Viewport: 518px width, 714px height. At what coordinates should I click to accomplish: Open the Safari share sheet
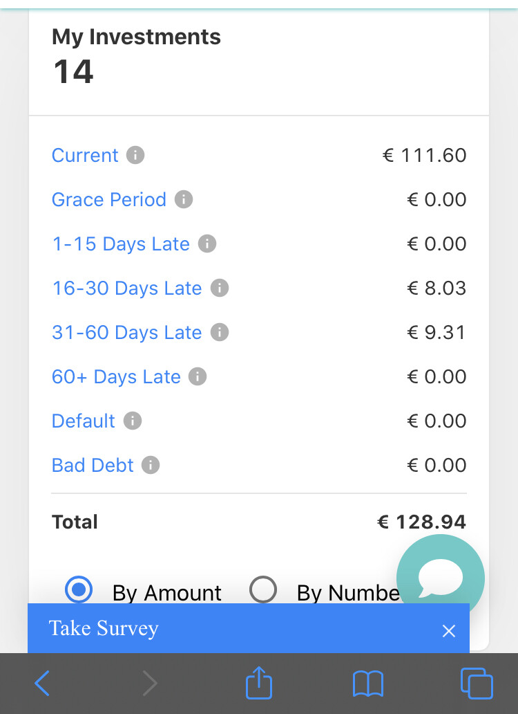[259, 682]
